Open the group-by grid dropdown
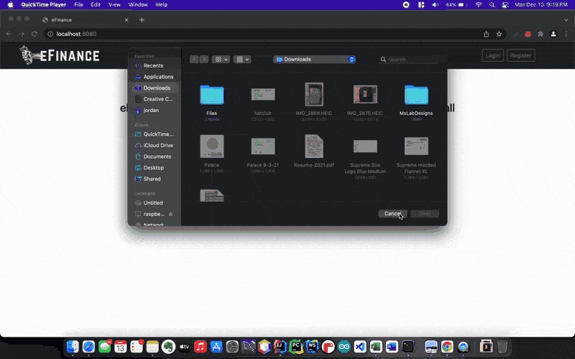The width and height of the screenshot is (575, 359). coord(242,60)
